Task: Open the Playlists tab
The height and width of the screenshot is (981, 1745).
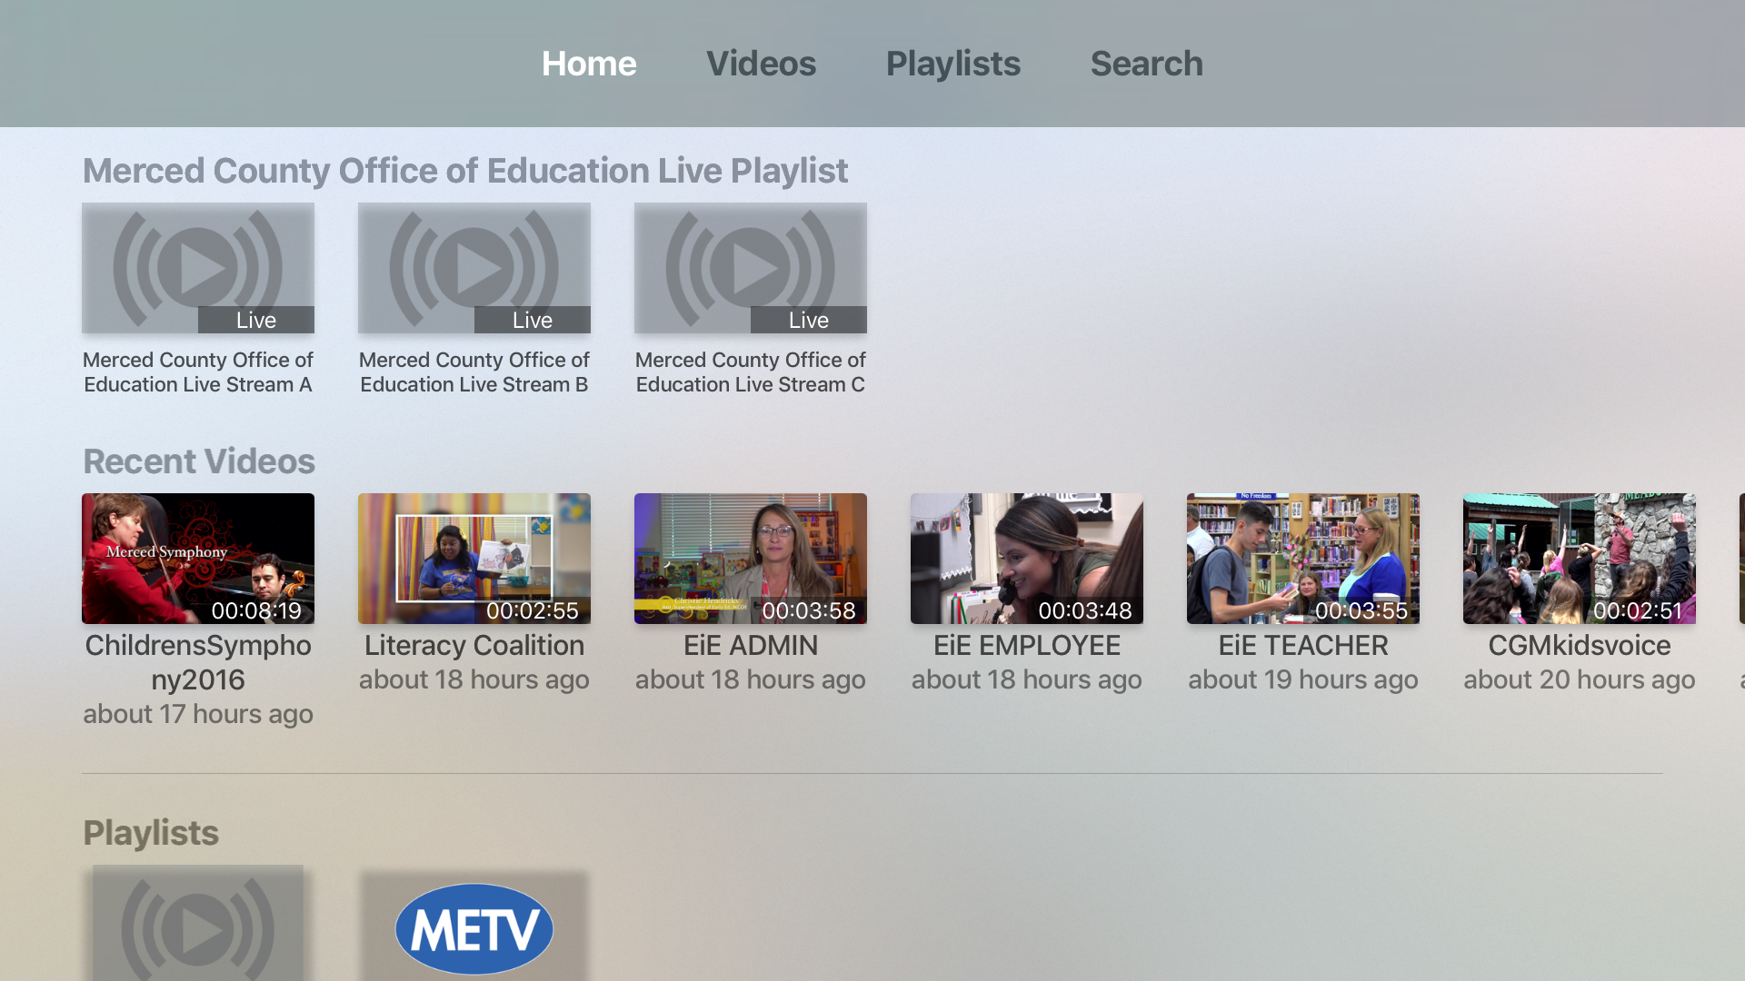Action: click(952, 64)
